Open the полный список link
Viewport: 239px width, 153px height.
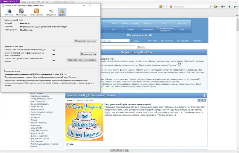pyautogui.click(x=141, y=61)
